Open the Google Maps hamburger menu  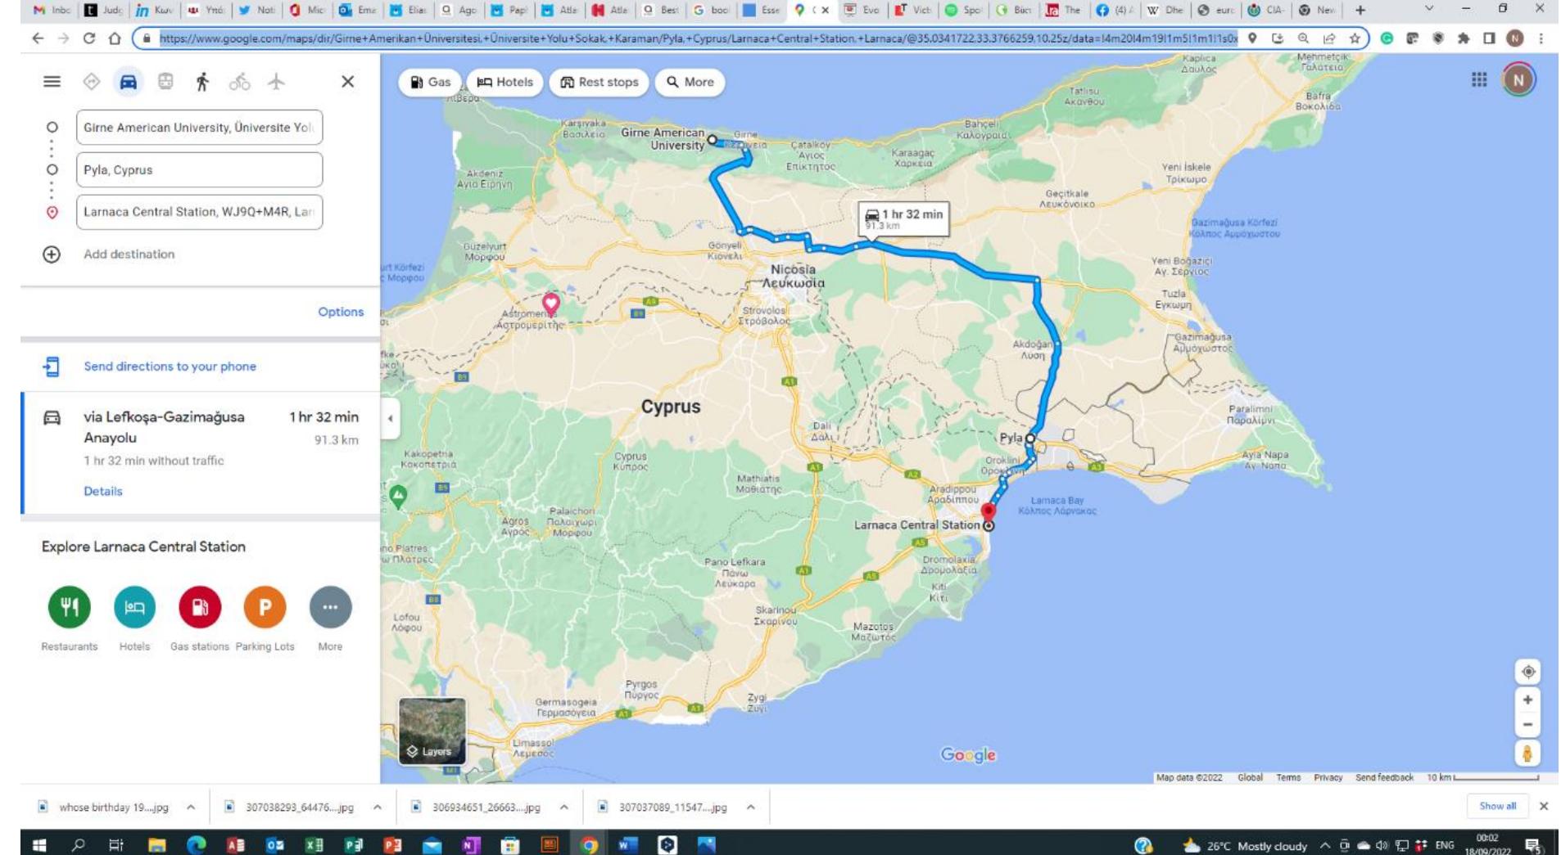coord(52,82)
